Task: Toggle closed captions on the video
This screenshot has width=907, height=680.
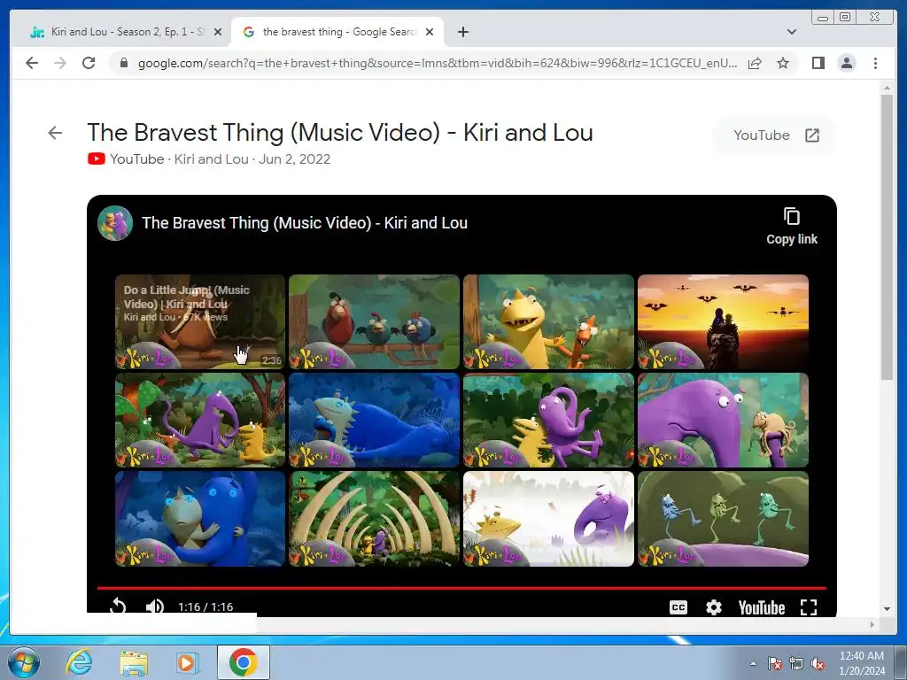Action: tap(678, 607)
